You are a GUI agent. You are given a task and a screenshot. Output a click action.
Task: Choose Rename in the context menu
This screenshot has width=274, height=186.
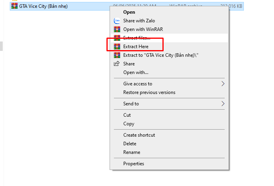(x=132, y=152)
